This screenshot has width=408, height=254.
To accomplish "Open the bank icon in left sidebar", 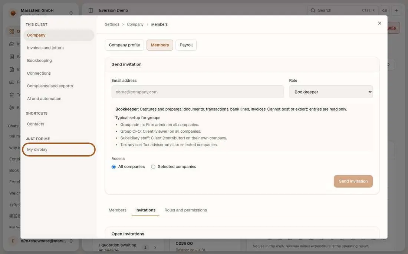I will pos(12,95).
